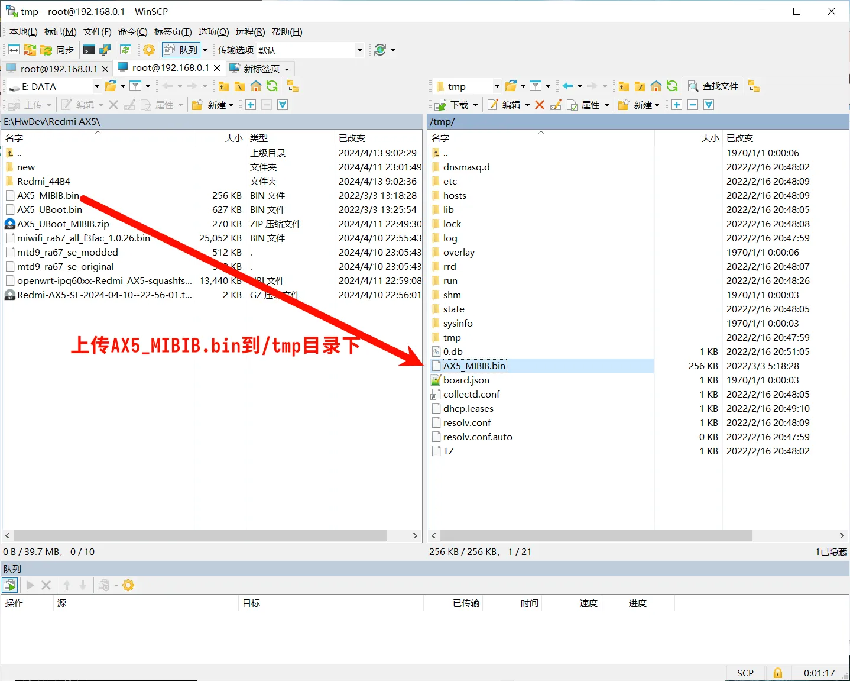Screen dimensions: 850x681
Task: Click the remote rename pencil icon
Action: [556, 105]
